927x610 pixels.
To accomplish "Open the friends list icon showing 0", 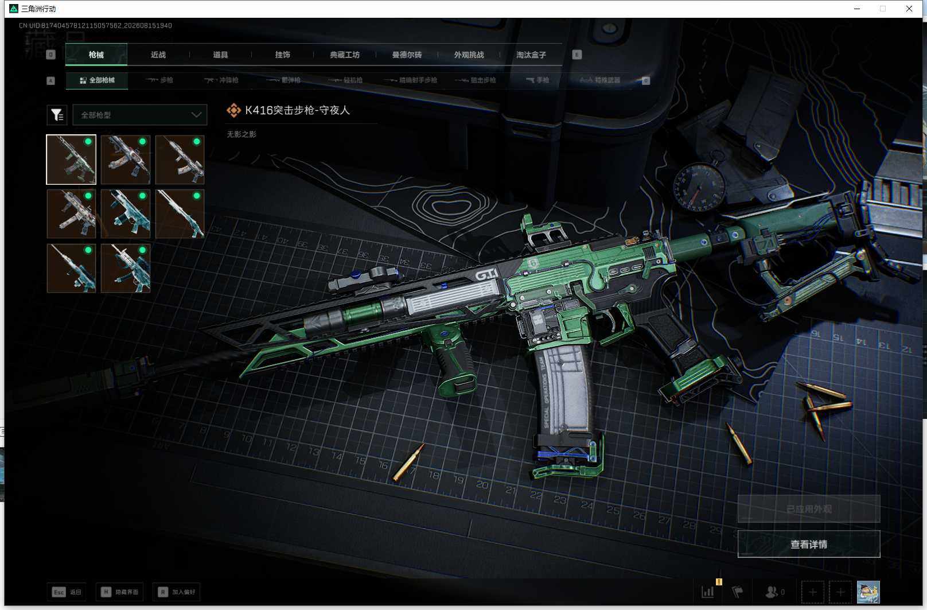I will tap(775, 592).
